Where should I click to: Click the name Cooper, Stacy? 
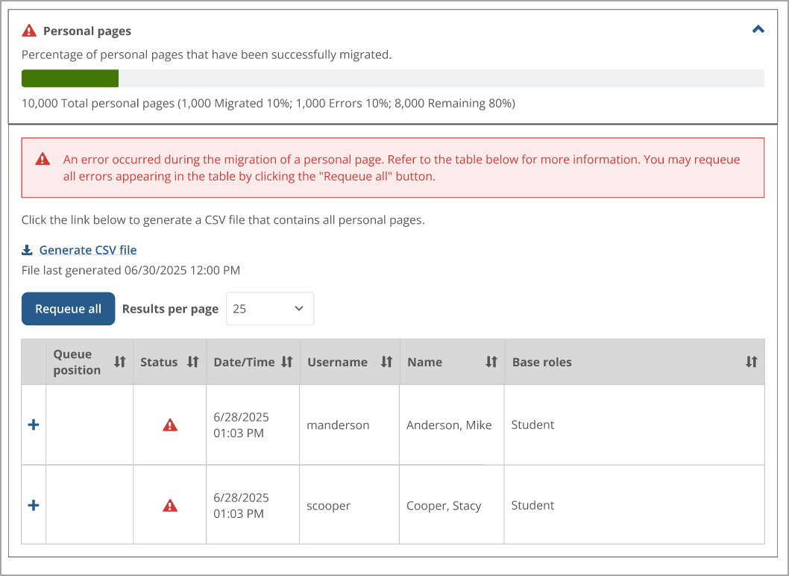pyautogui.click(x=444, y=506)
